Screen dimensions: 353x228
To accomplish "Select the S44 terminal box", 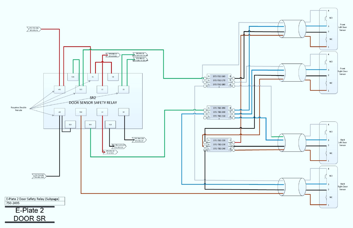I will [90, 125].
